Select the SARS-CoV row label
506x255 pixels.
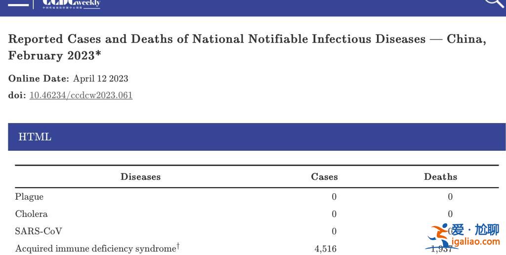[39, 231]
